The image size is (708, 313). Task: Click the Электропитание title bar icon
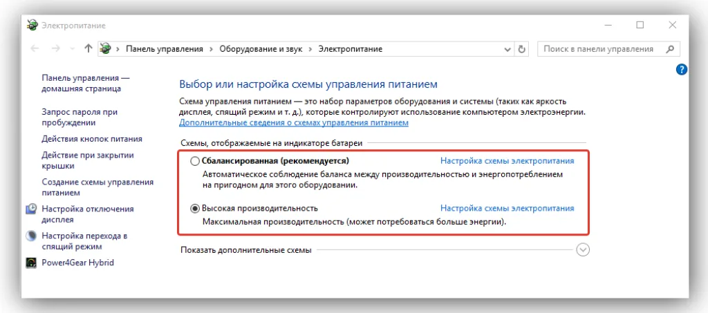(32, 26)
